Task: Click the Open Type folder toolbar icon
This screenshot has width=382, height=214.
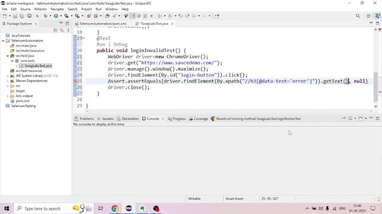Action: coord(107,16)
